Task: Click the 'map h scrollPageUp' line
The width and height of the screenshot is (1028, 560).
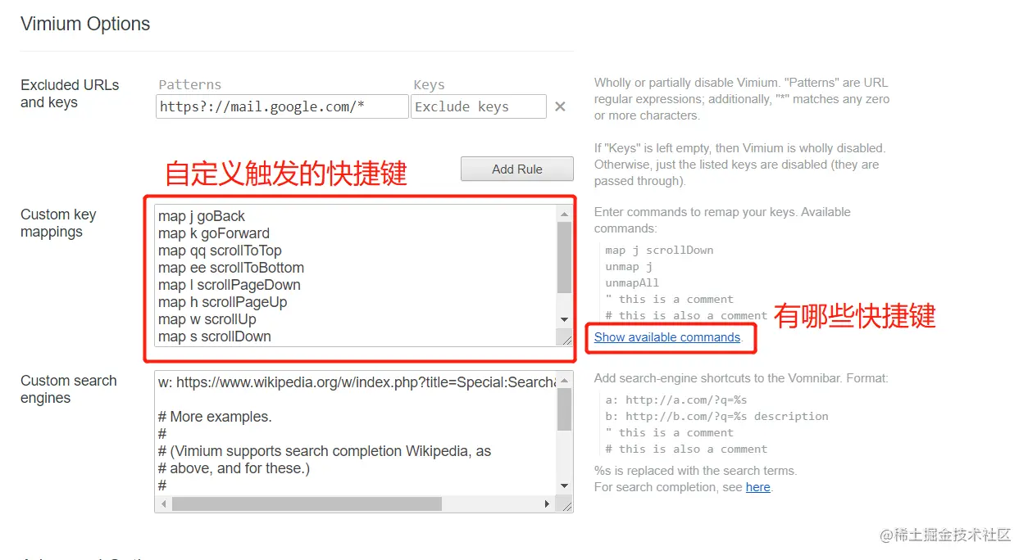Action: click(x=223, y=302)
